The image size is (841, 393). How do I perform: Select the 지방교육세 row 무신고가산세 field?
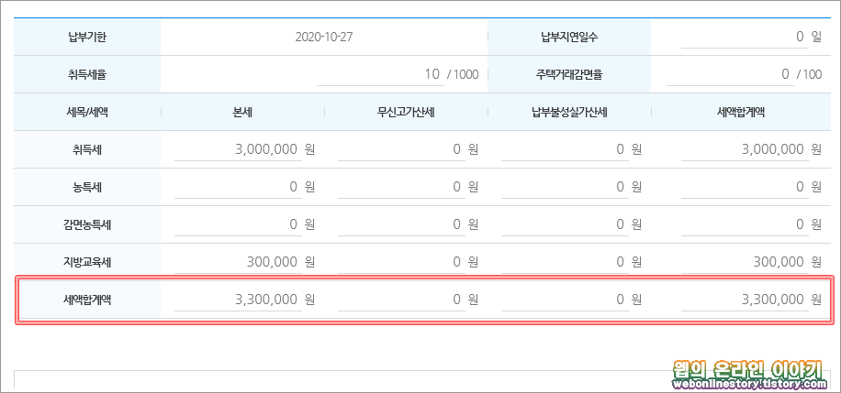pos(401,262)
